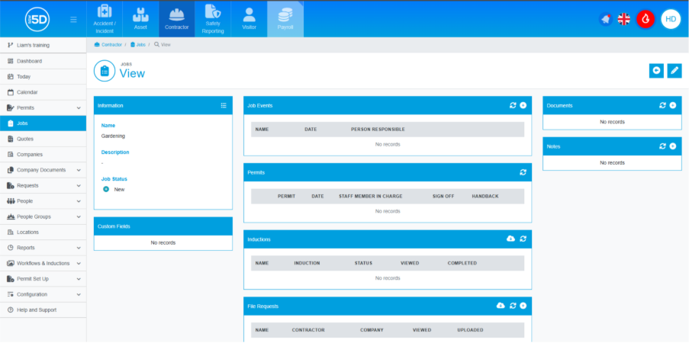Refresh the File Requests panel
The height and width of the screenshot is (343, 689).
(513, 305)
